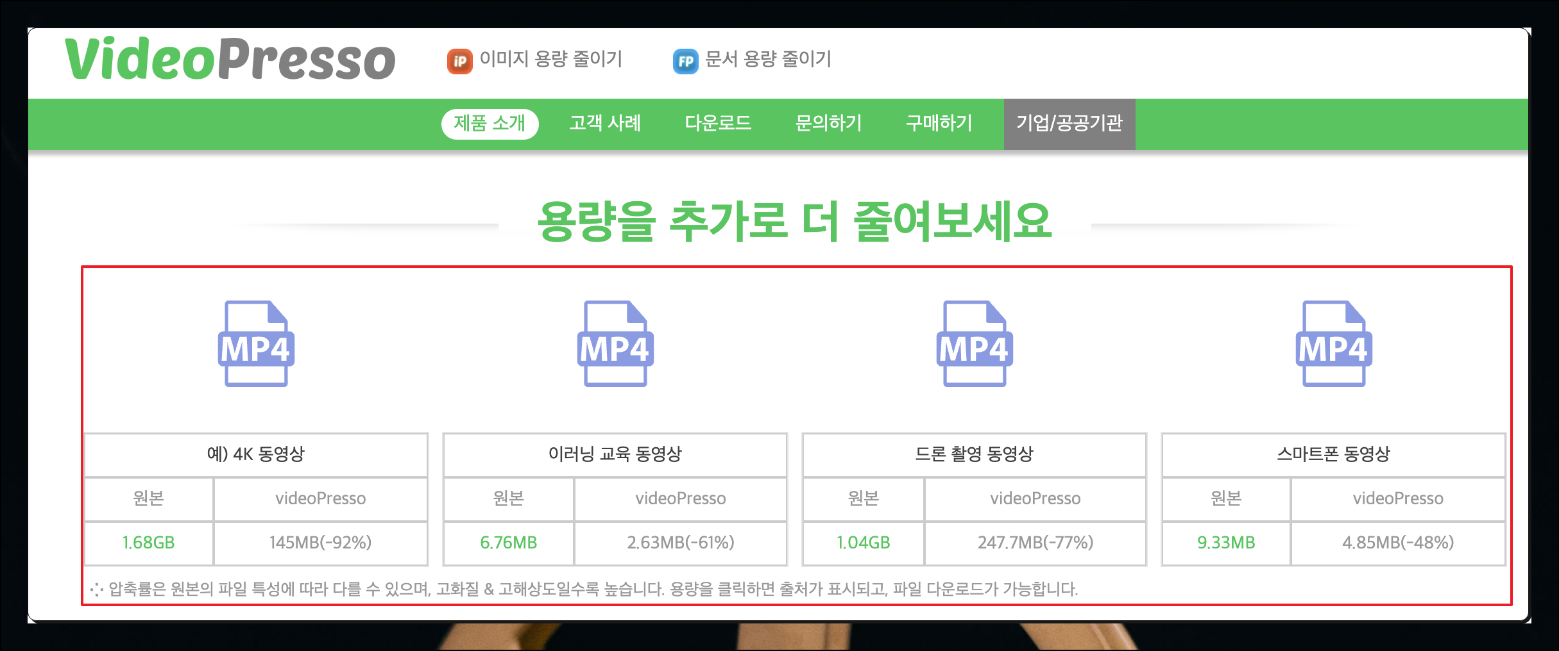Open the 구매하기 menu
Image resolution: width=1559 pixels, height=651 pixels.
[x=939, y=123]
